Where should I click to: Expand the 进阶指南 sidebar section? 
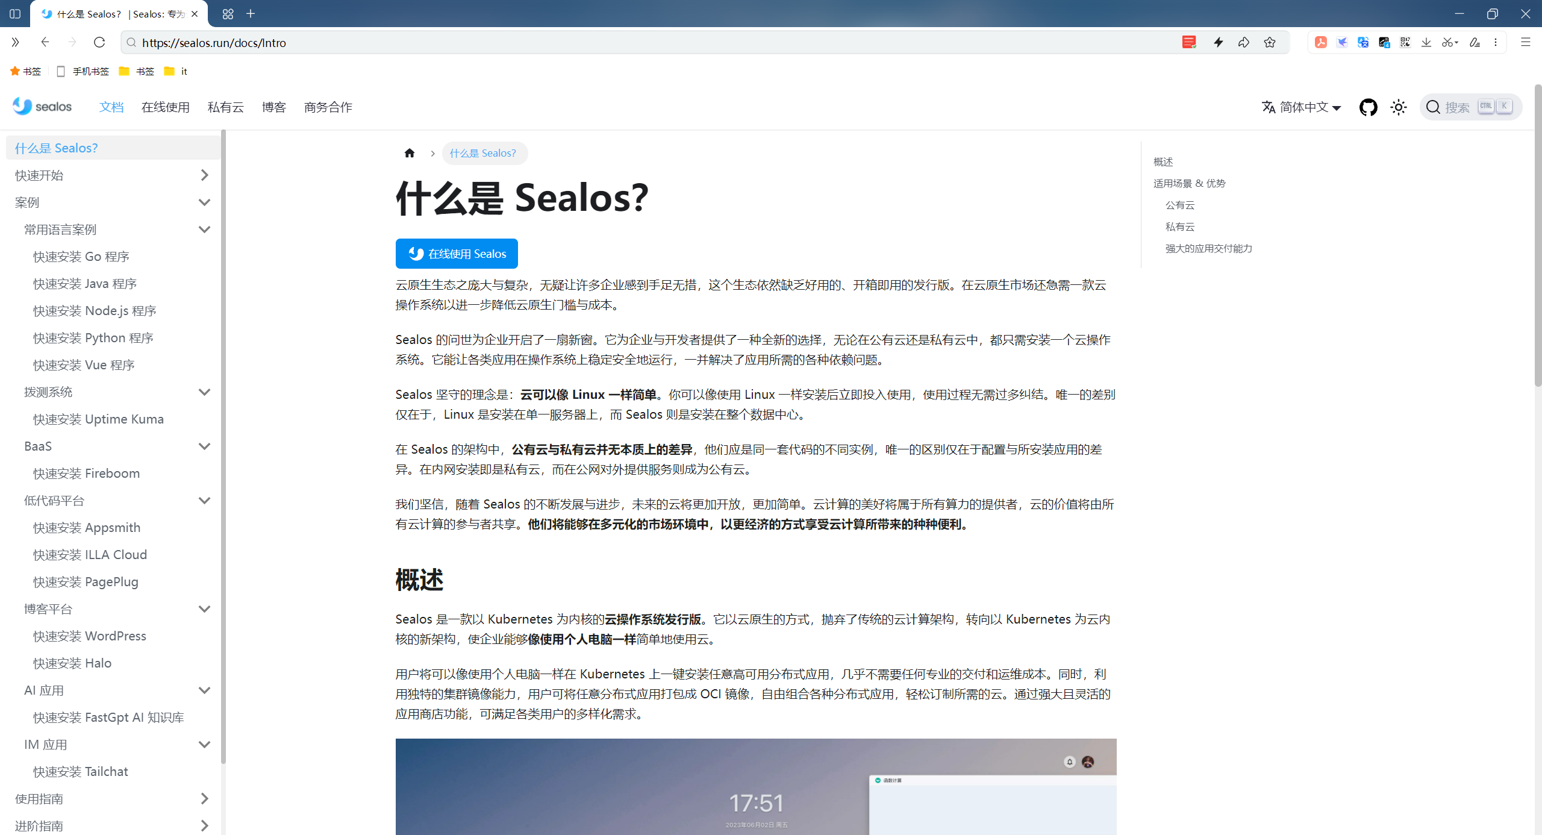click(112, 825)
